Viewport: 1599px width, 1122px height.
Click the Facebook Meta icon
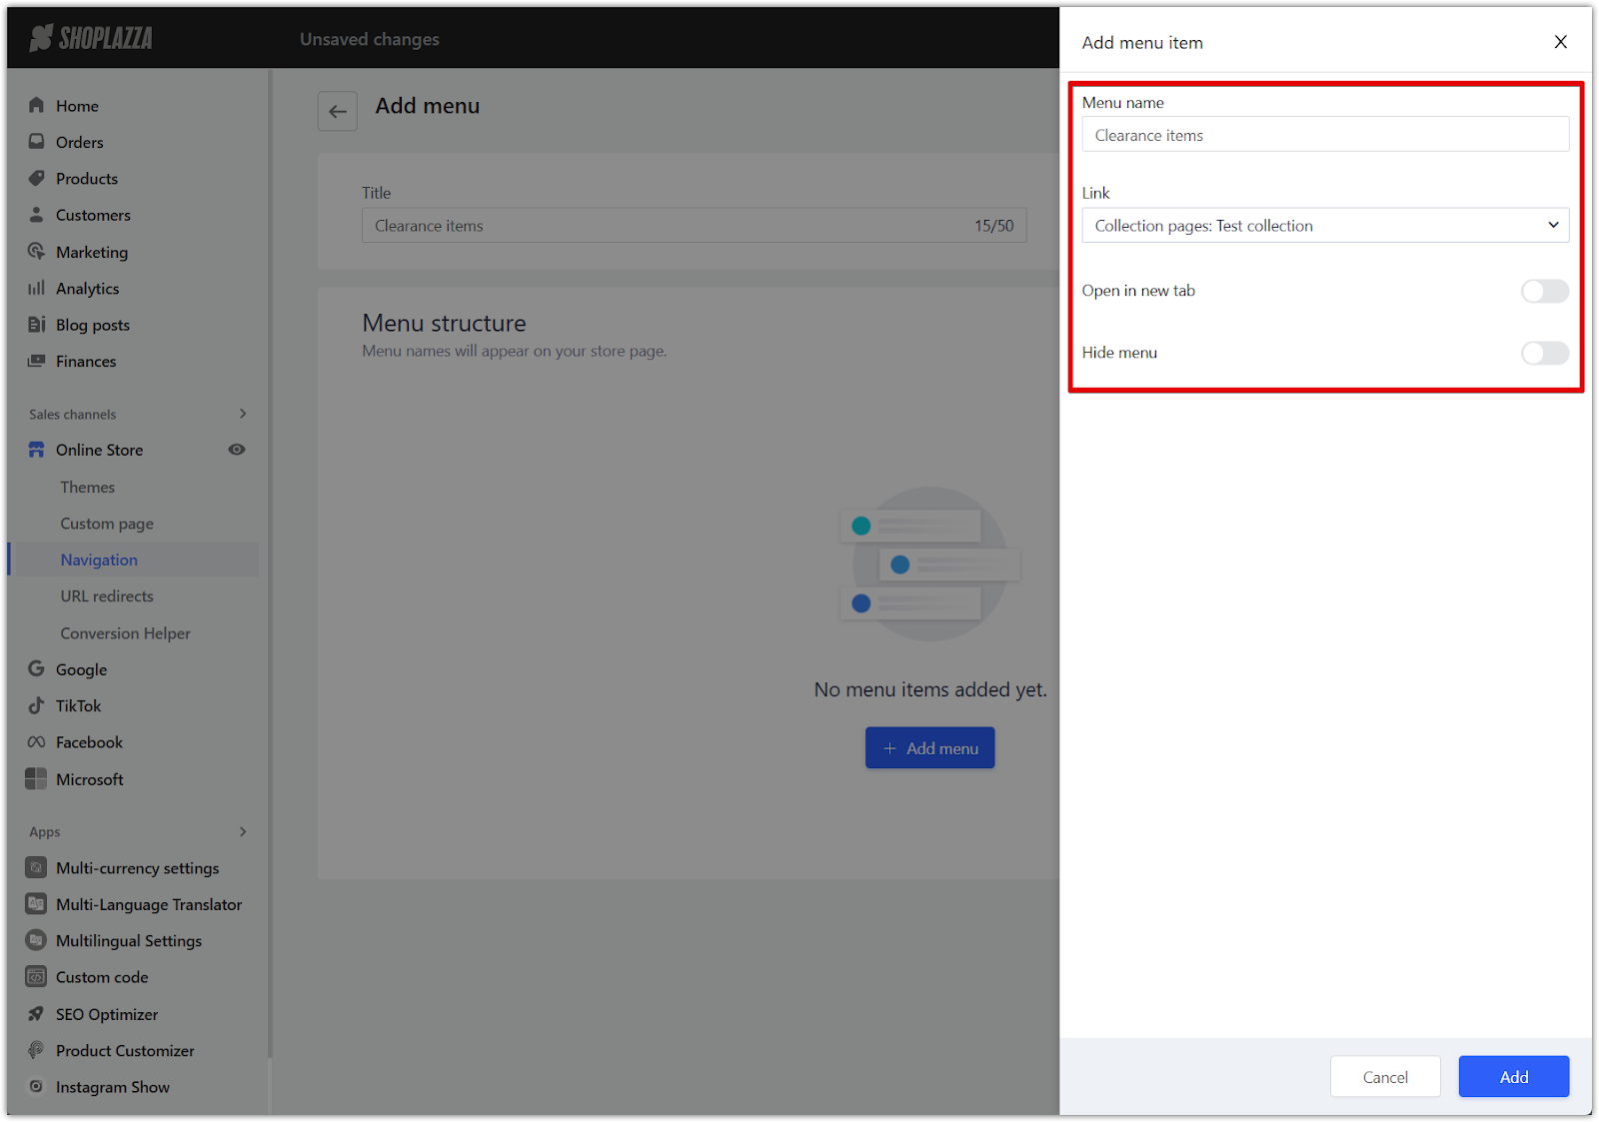[37, 742]
